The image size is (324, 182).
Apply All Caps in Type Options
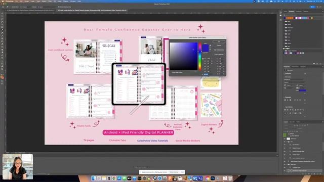tap(291, 110)
